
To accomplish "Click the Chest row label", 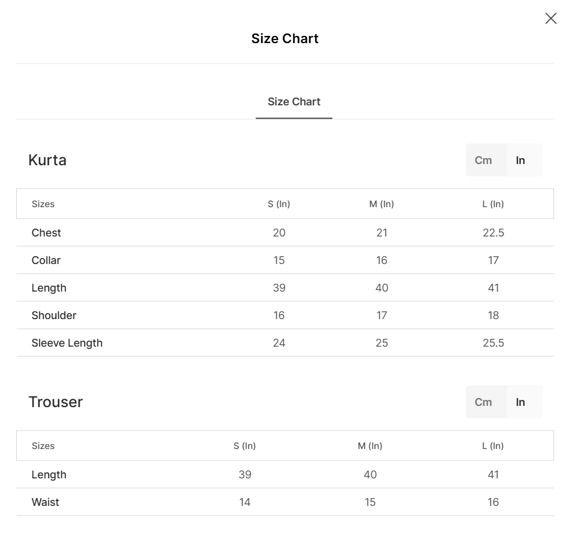I will pyautogui.click(x=46, y=233).
